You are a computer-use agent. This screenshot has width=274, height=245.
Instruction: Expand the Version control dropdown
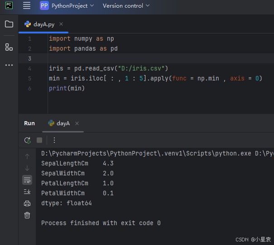click(123, 6)
